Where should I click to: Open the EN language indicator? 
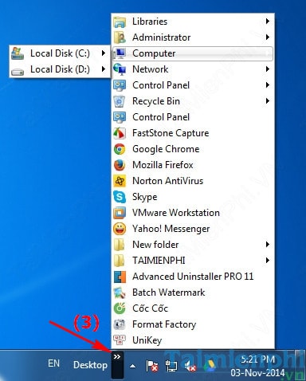(53, 363)
